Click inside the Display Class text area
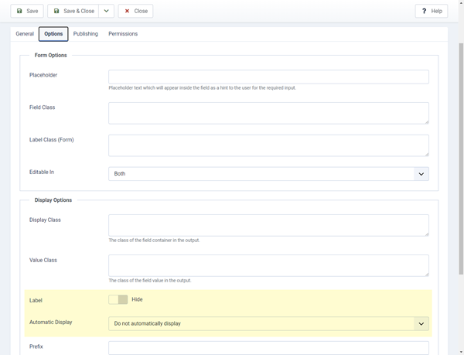This screenshot has width=464, height=355. (x=268, y=225)
